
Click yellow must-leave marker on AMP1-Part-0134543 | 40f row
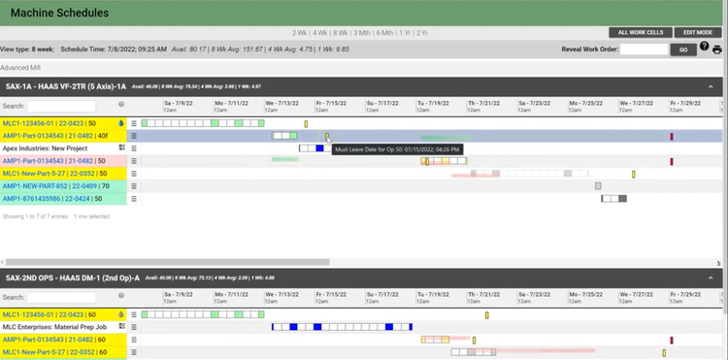click(327, 137)
